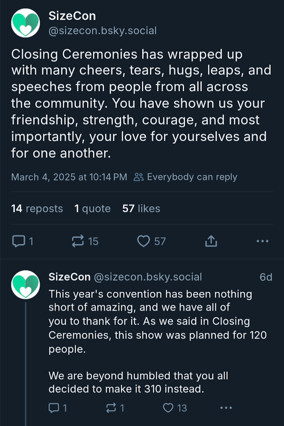This screenshot has width=284, height=426.
Task: Open the reply post's three-dot menu
Action: (226, 408)
